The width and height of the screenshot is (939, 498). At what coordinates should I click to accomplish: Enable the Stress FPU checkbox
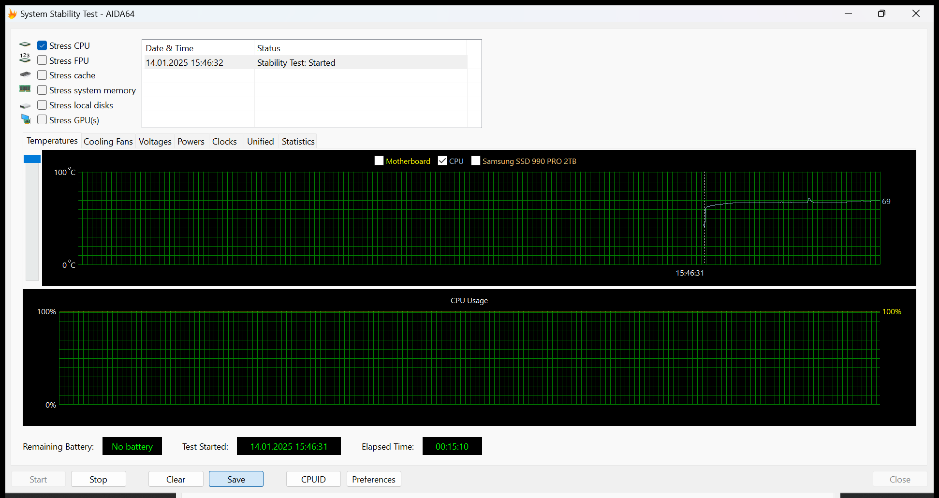point(42,60)
